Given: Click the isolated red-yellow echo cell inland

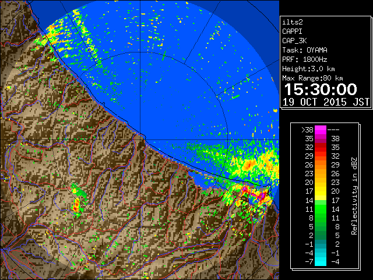Looking at the screenshot, I should [x=76, y=205].
